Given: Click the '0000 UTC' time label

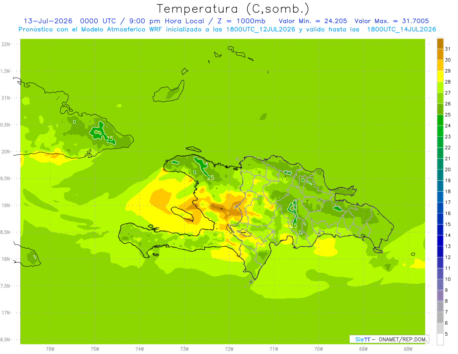Looking at the screenshot, I should tap(98, 21).
